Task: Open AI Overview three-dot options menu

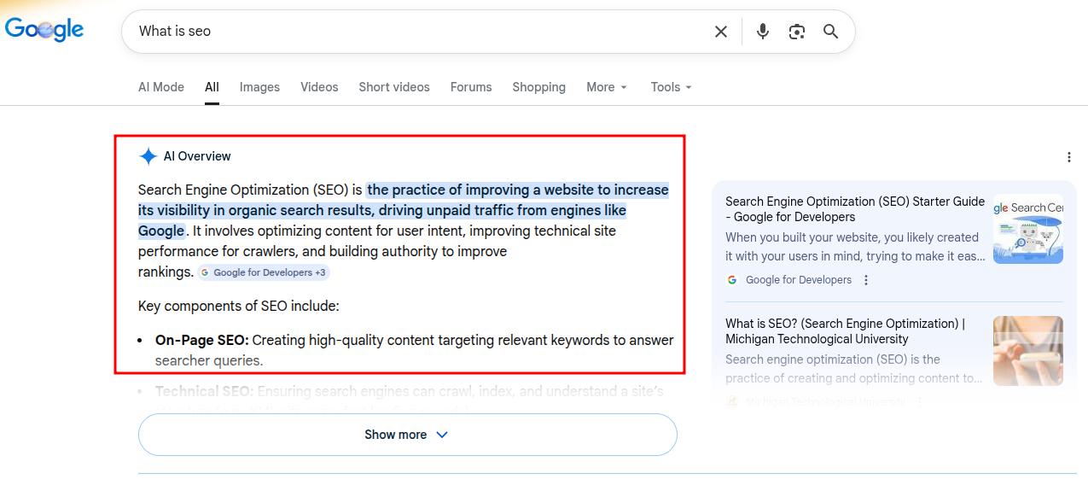Action: pos(1069,157)
